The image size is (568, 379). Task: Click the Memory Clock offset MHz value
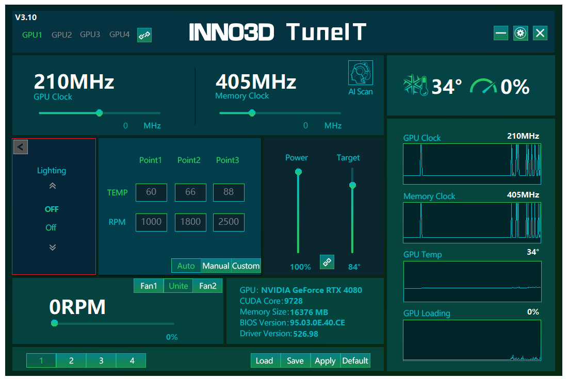coord(305,125)
